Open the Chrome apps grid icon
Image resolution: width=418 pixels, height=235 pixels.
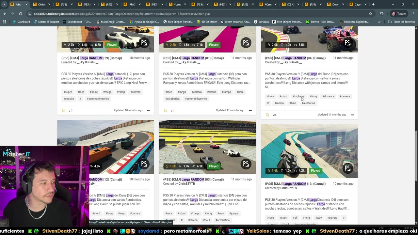[x=4, y=22]
